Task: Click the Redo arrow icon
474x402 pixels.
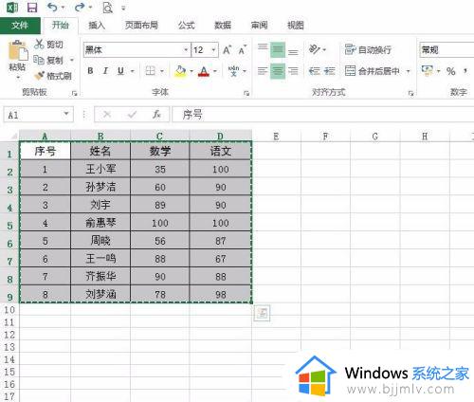Action: tap(79, 8)
